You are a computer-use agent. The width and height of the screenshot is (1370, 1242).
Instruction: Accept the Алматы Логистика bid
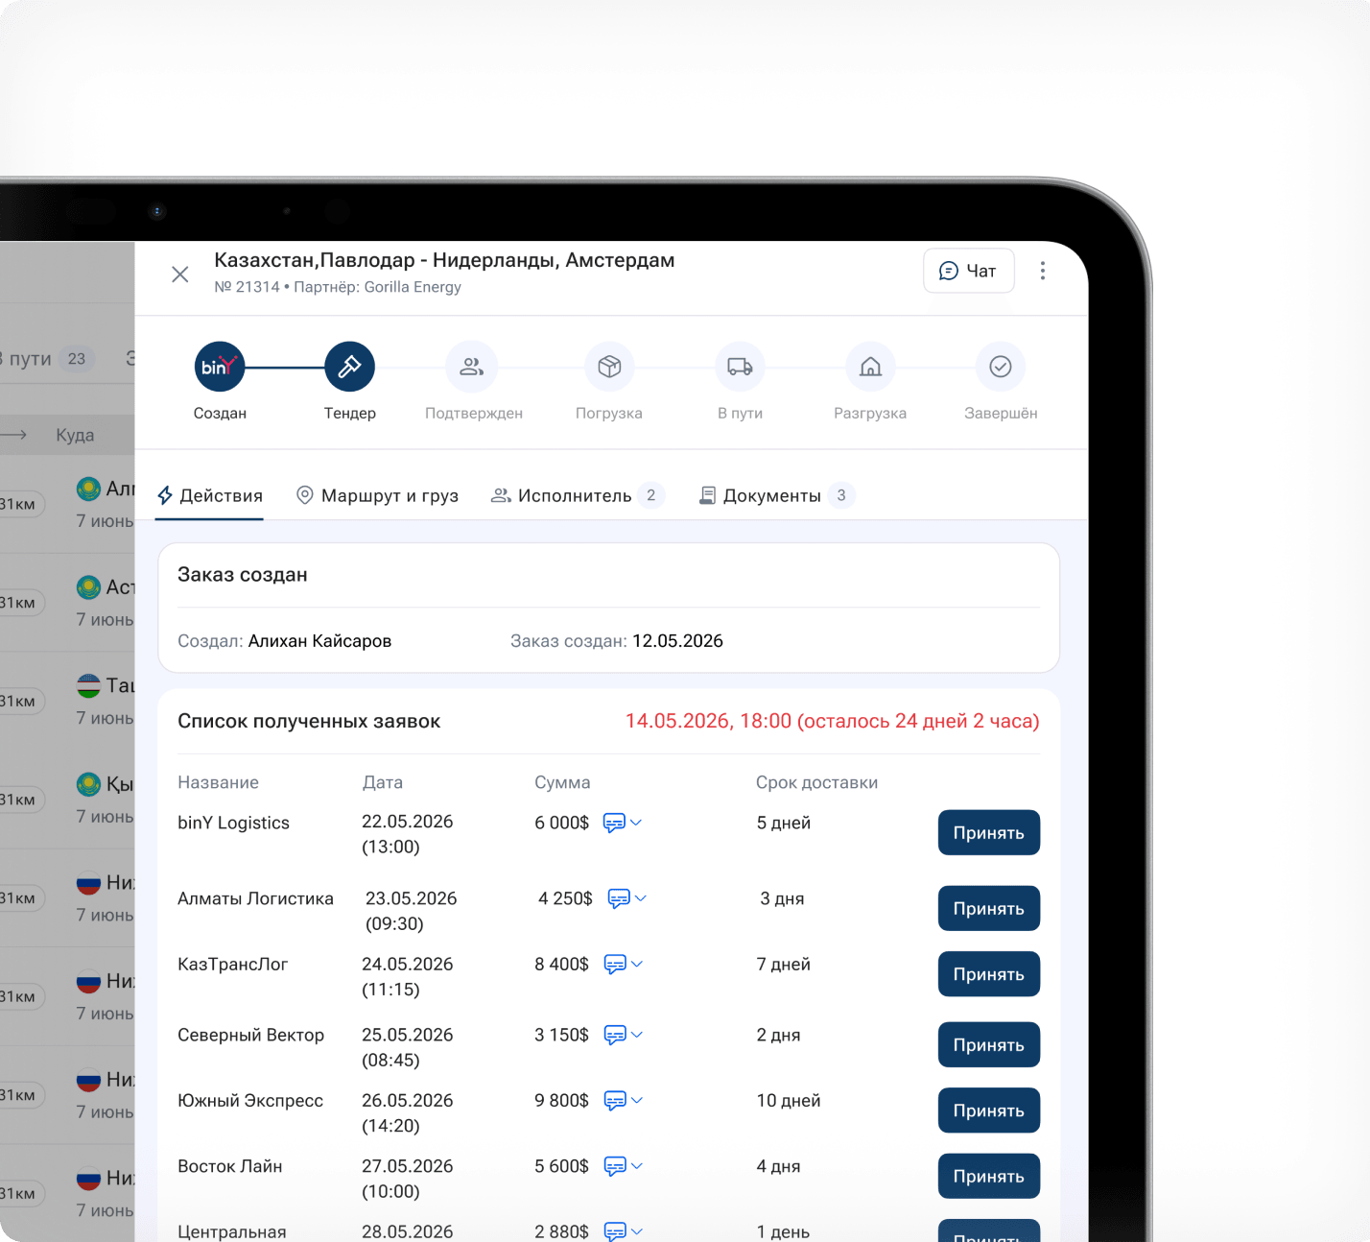(x=989, y=908)
